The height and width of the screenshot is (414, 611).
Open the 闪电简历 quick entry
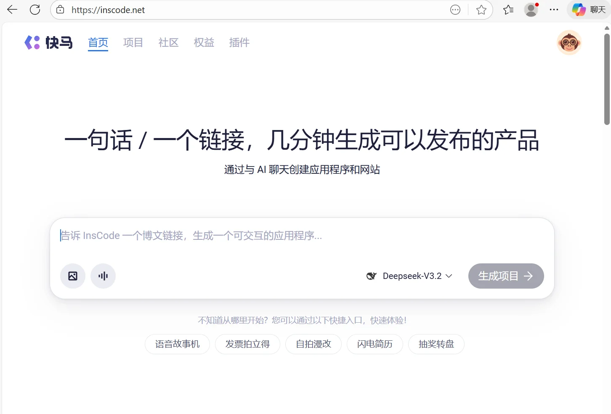point(375,344)
